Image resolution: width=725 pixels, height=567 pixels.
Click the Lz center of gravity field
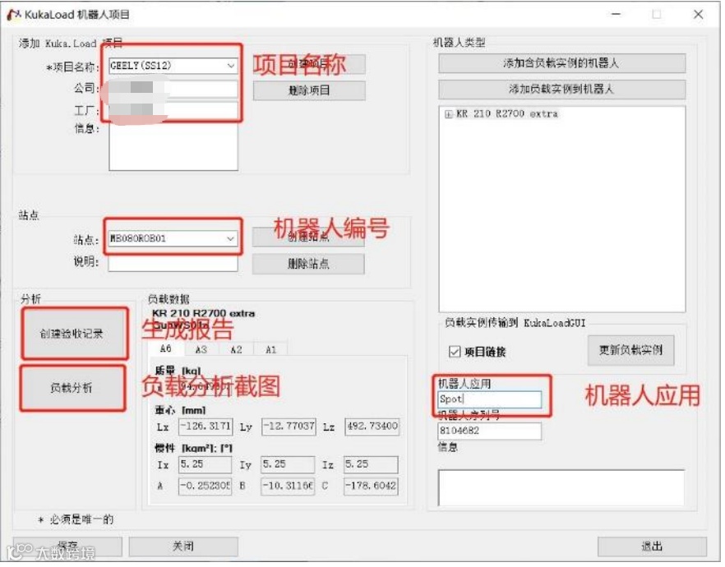tap(372, 426)
